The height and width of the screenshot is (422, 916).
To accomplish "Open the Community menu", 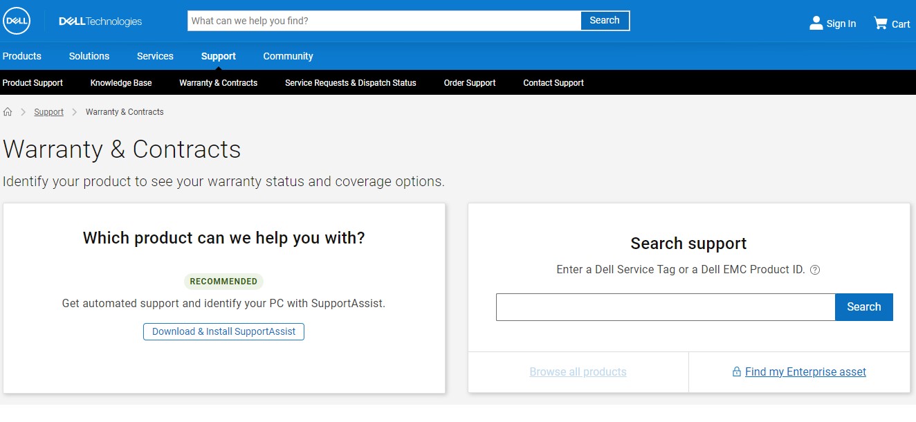I will point(288,56).
